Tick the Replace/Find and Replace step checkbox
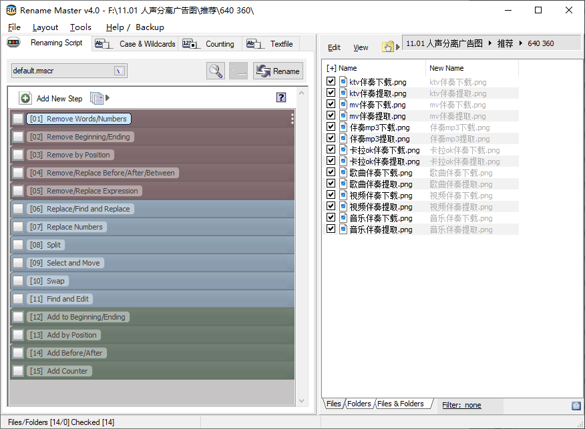The width and height of the screenshot is (585, 429). (x=18, y=209)
